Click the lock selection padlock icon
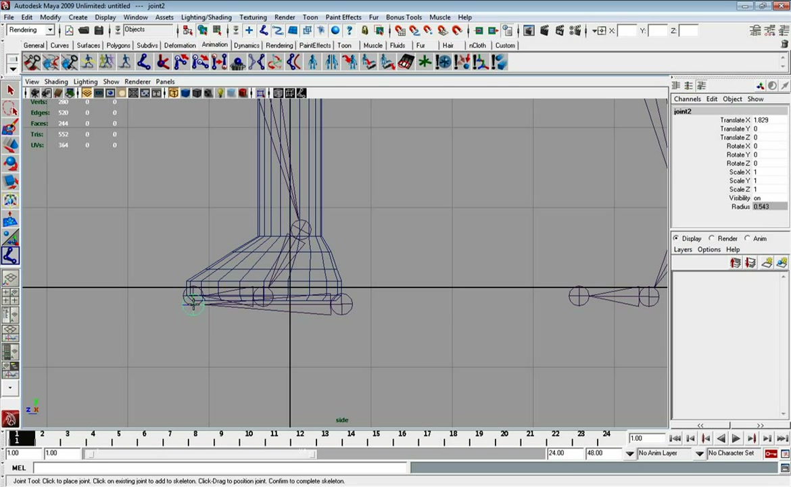The width and height of the screenshot is (791, 487). click(x=364, y=31)
